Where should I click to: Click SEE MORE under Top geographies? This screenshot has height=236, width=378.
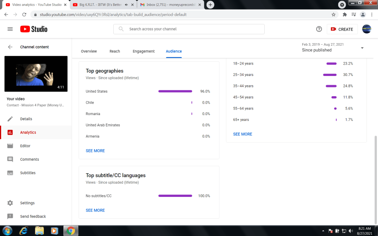click(95, 151)
